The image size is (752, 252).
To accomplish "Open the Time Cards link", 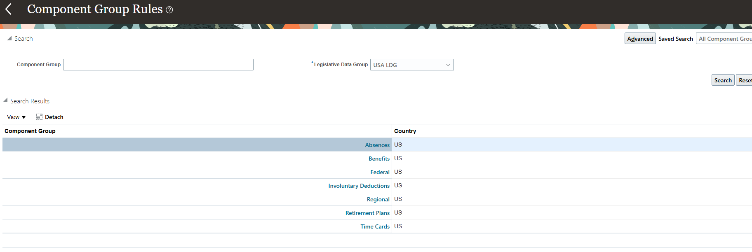I will 375,226.
